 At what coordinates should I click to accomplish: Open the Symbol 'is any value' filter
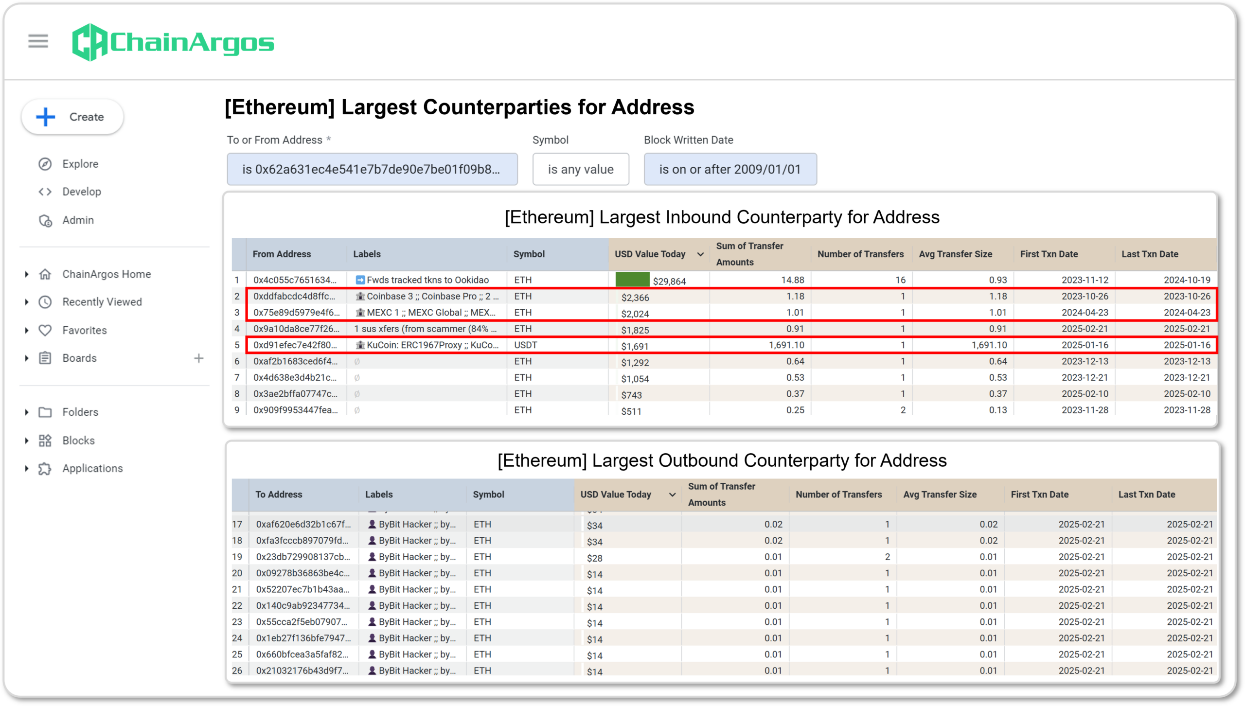click(x=580, y=169)
